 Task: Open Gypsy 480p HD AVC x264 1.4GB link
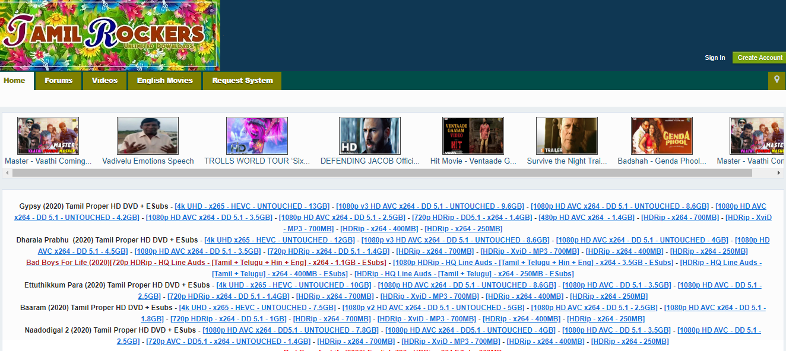(x=587, y=218)
